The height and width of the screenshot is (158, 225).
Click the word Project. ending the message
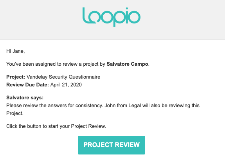pos(15,113)
